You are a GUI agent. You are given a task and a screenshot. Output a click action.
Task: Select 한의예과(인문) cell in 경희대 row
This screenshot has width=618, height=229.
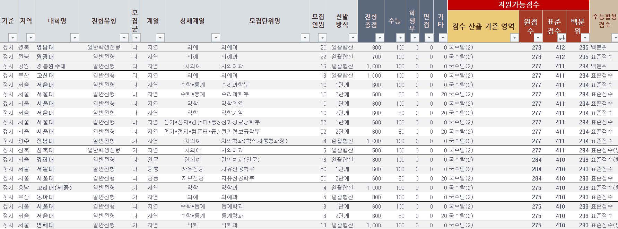point(265,160)
